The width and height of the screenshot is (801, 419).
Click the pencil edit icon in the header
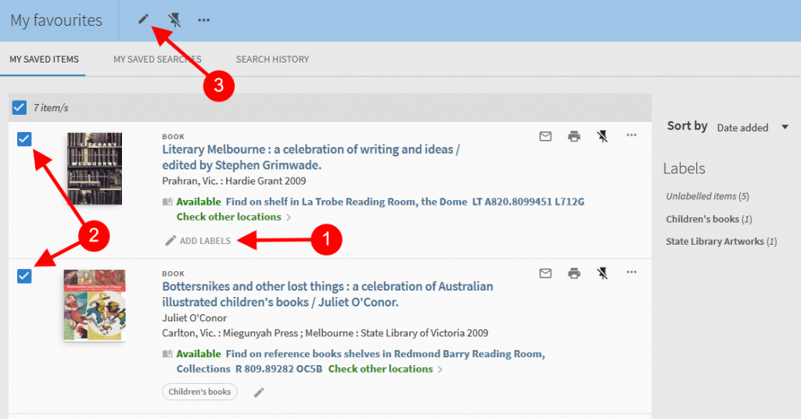[143, 20]
